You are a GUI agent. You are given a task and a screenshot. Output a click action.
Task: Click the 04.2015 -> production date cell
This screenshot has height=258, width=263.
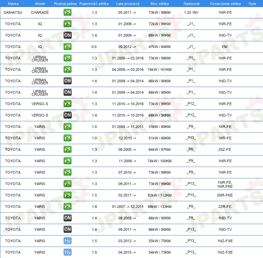127,252
